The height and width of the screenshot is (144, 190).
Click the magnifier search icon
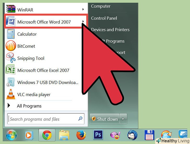[x=80, y=119]
